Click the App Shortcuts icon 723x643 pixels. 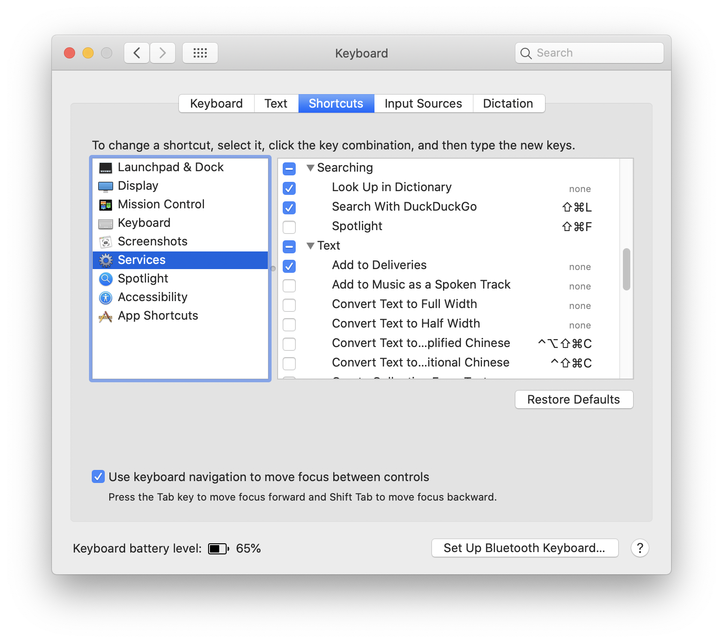coord(106,316)
